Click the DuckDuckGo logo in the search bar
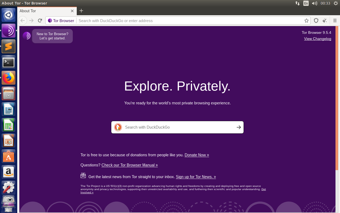The width and height of the screenshot is (340, 213). click(x=118, y=127)
